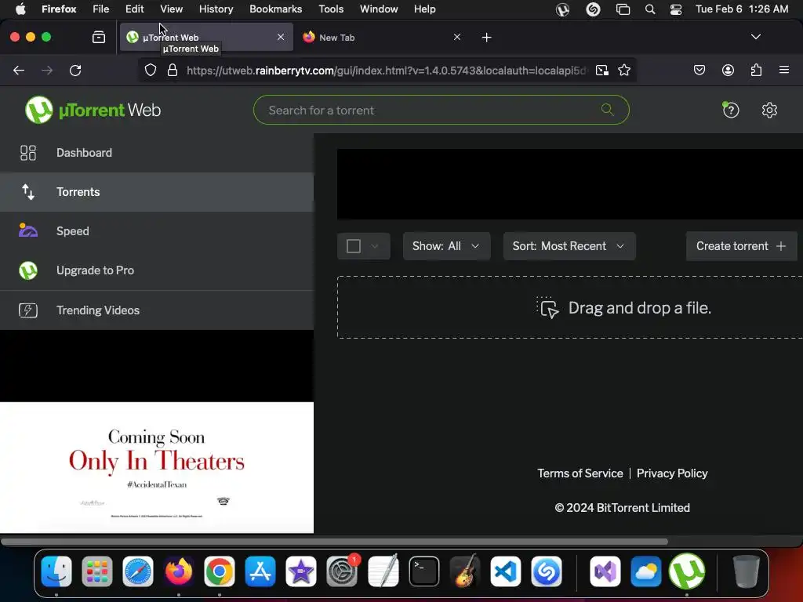Select Torrents in the sidebar
803x602 pixels.
coord(157,192)
